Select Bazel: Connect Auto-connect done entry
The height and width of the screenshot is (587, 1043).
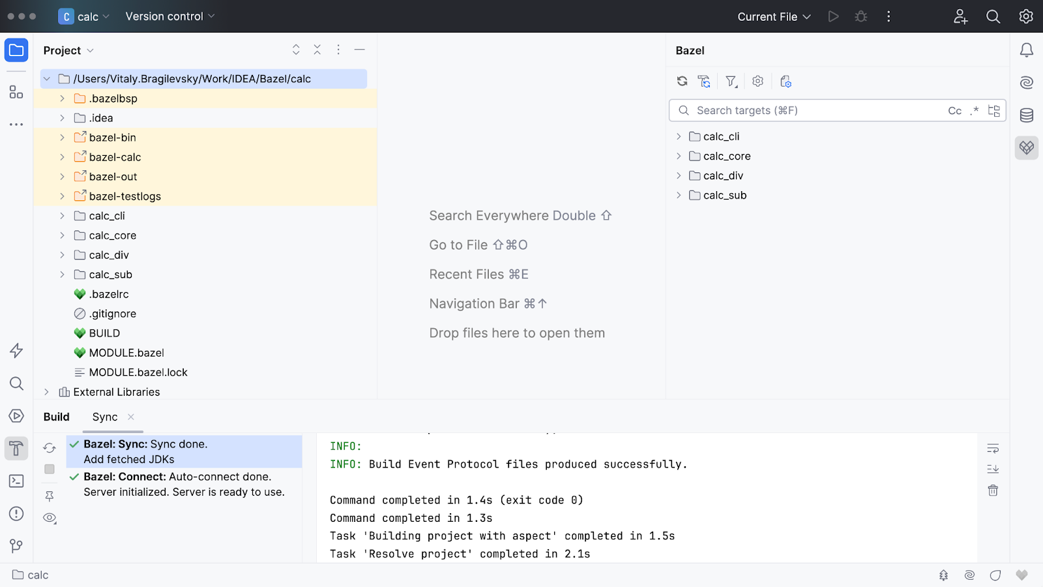click(184, 484)
